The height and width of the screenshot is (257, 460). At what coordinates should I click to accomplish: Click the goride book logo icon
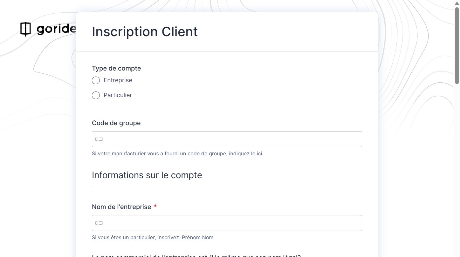[25, 29]
